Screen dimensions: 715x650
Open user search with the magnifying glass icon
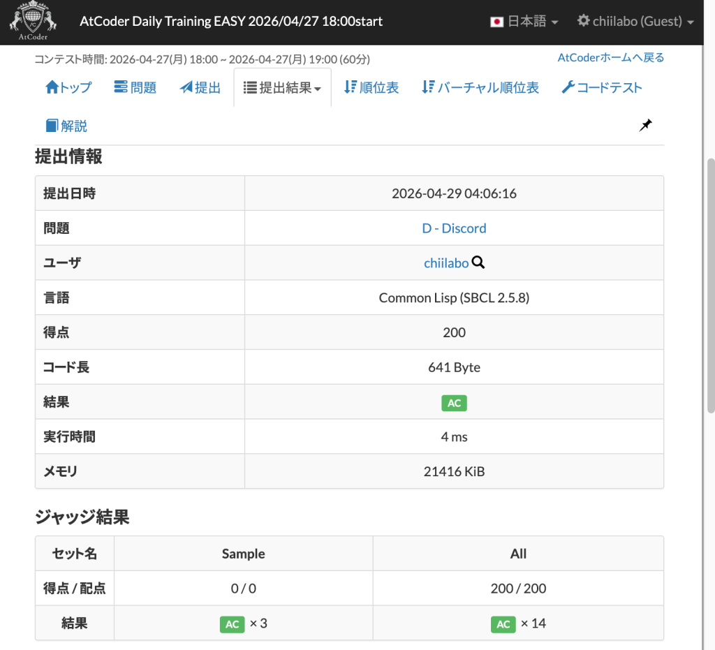point(478,263)
